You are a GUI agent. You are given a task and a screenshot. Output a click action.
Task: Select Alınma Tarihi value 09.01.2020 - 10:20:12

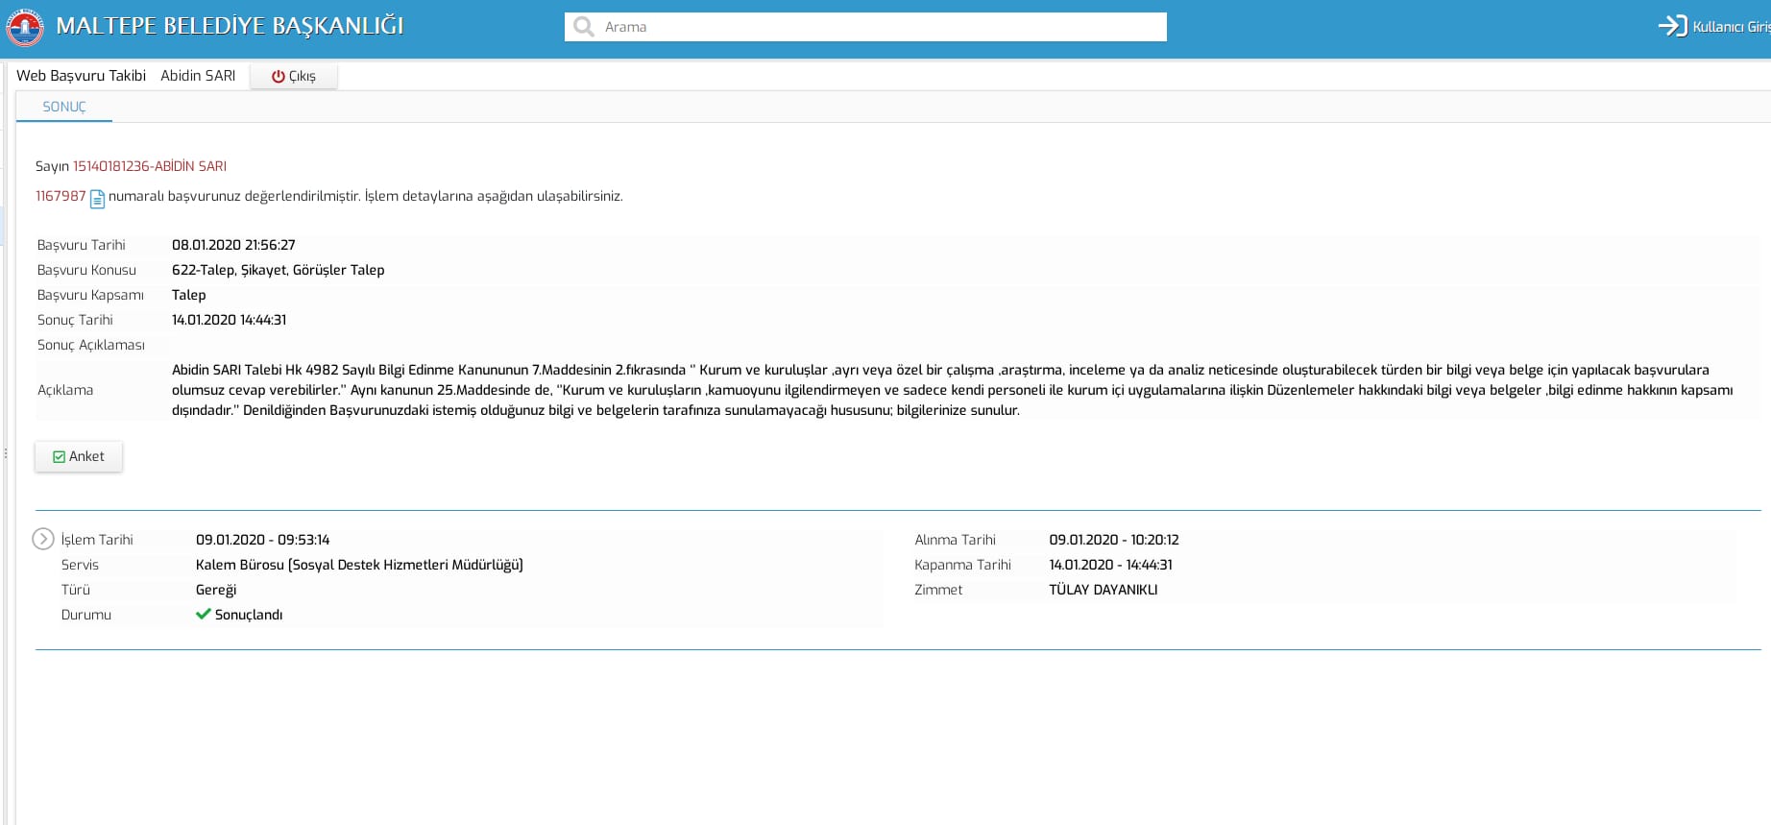pyautogui.click(x=1114, y=540)
